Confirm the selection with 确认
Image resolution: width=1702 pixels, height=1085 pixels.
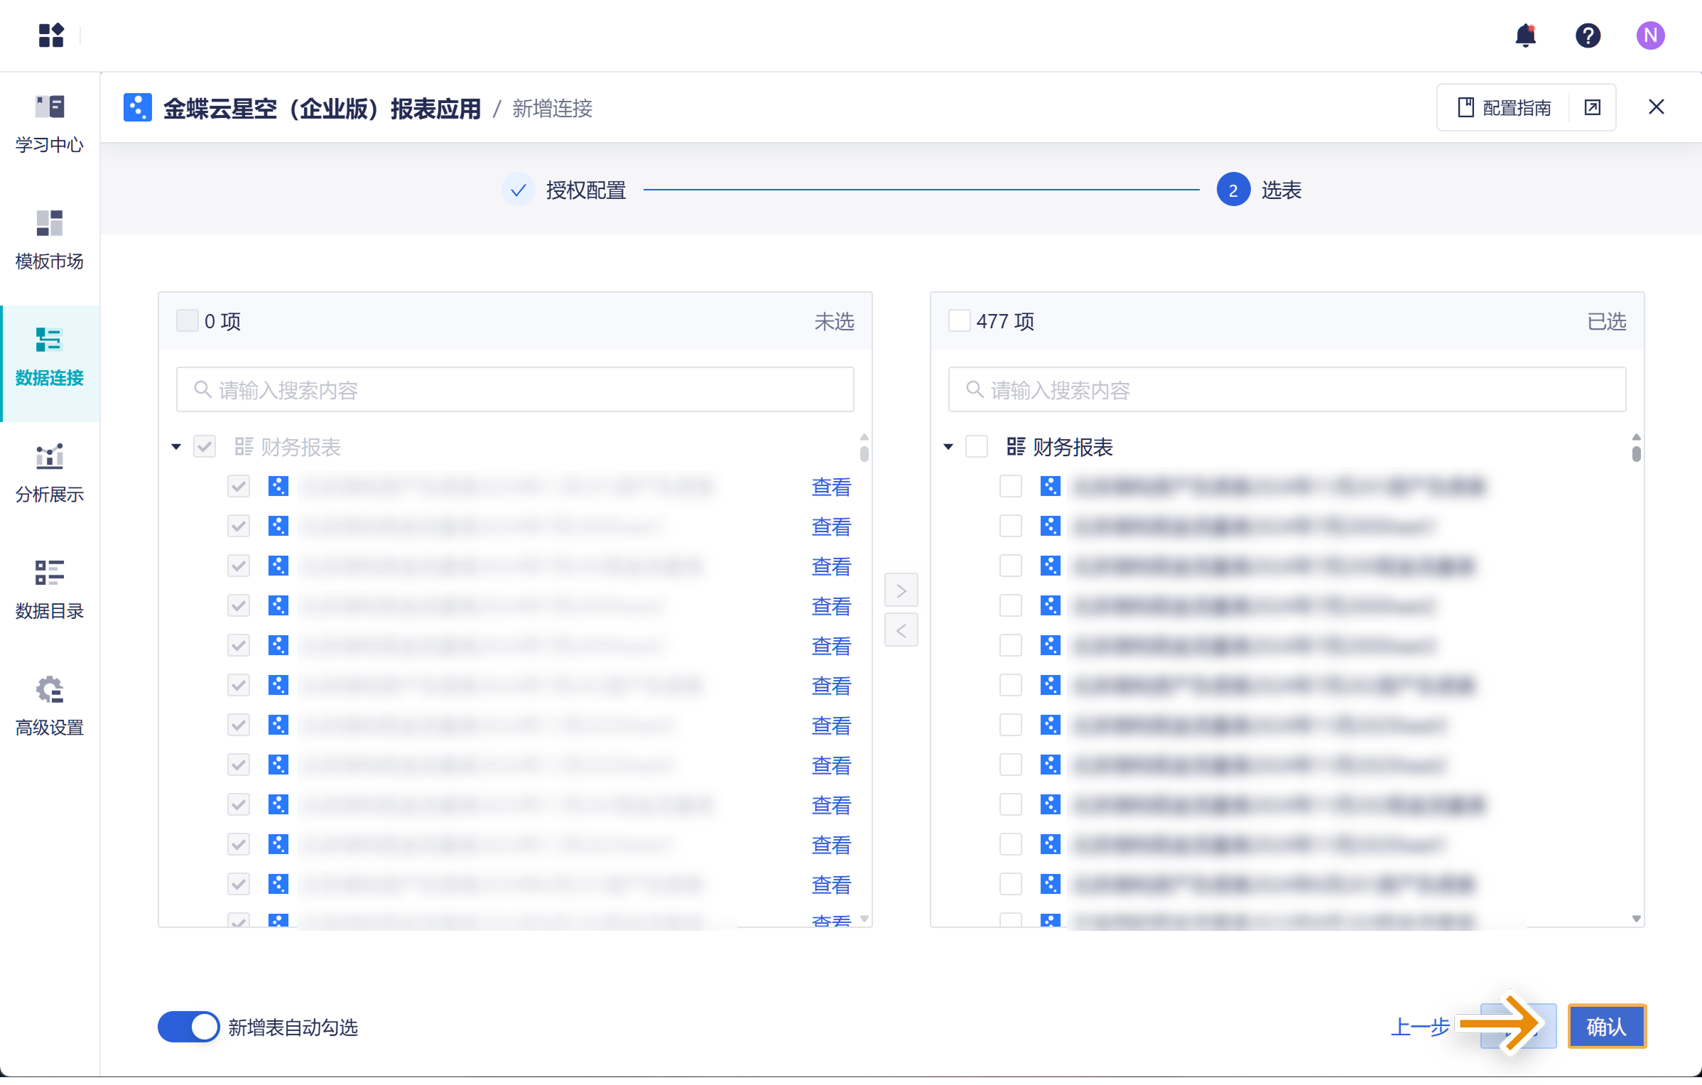(x=1607, y=1026)
